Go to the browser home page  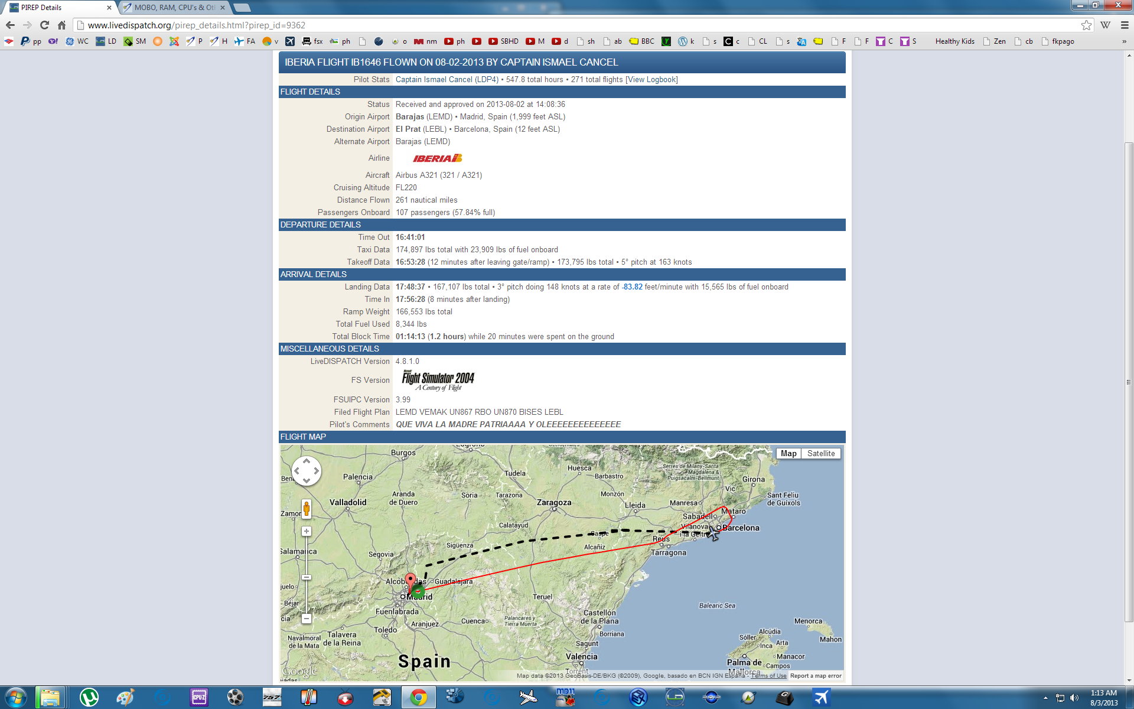61,25
